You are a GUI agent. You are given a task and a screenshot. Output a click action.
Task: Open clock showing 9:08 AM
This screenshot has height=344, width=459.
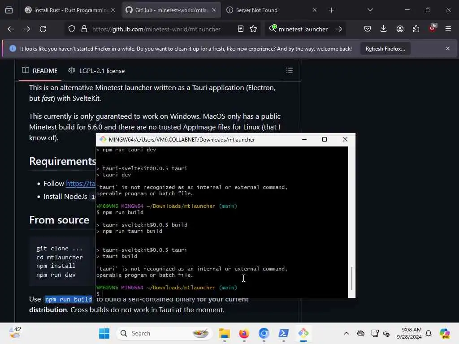point(409,333)
